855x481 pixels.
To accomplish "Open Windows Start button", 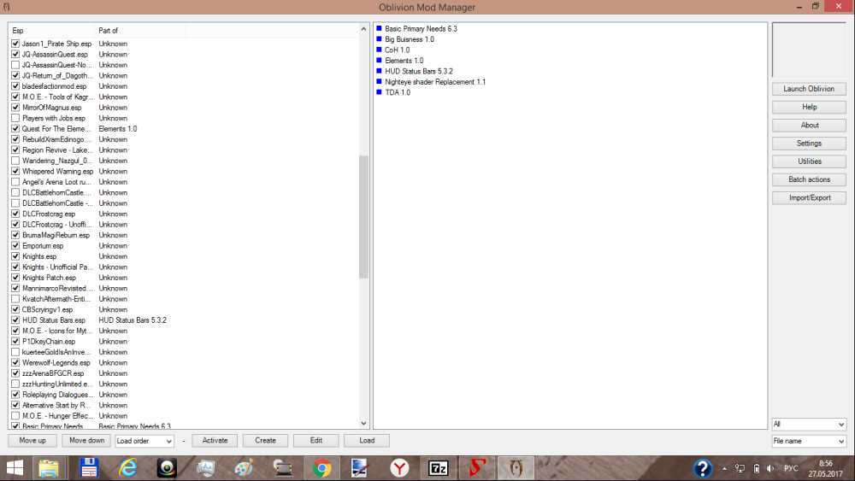I will (15, 468).
